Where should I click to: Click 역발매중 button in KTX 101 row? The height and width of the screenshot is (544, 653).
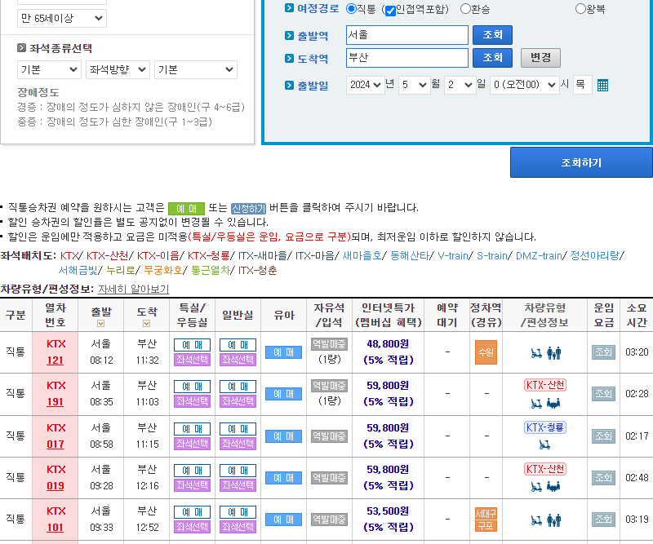[x=330, y=520]
